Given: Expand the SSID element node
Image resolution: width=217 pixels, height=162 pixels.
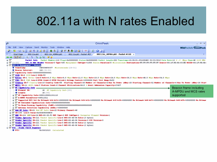Looking at the screenshot, I should click(x=10, y=75).
